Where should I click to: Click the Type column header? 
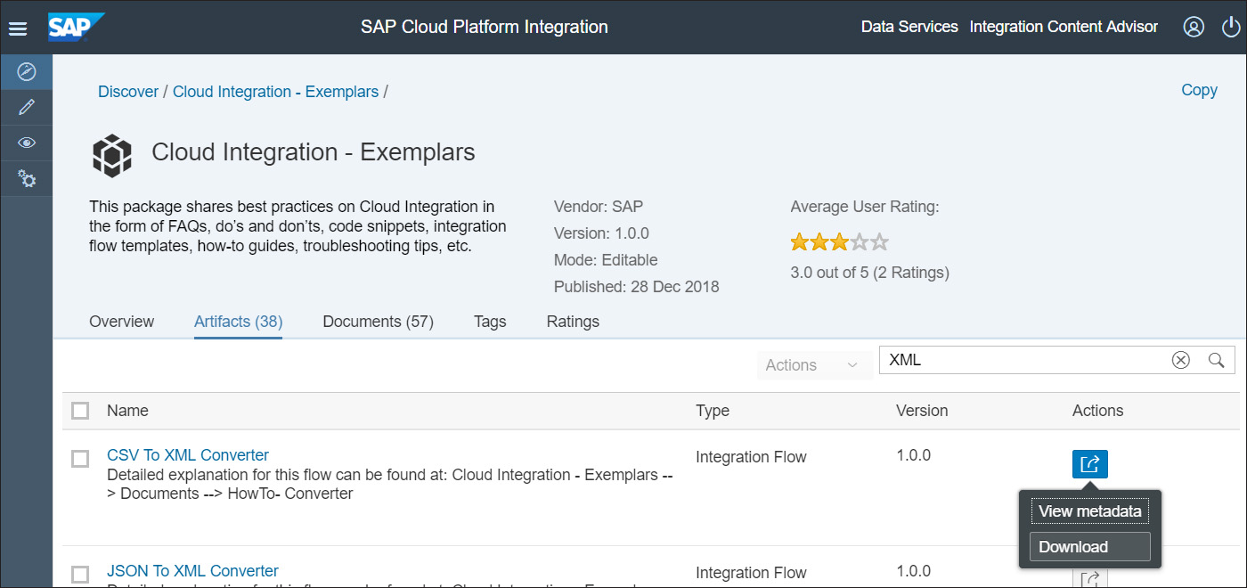click(x=713, y=411)
